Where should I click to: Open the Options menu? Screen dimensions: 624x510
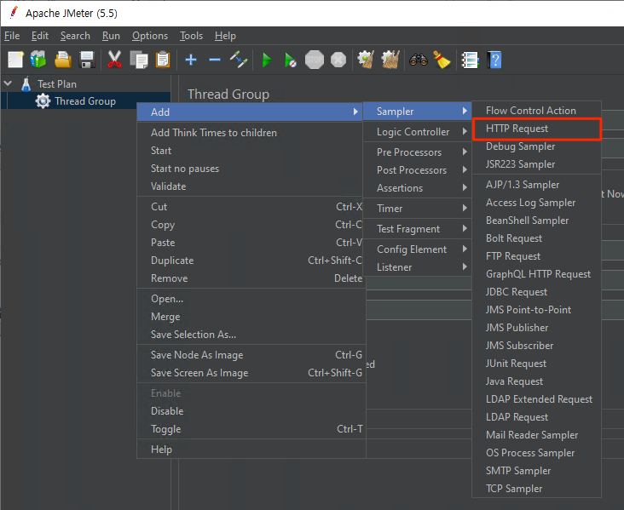[x=150, y=36]
